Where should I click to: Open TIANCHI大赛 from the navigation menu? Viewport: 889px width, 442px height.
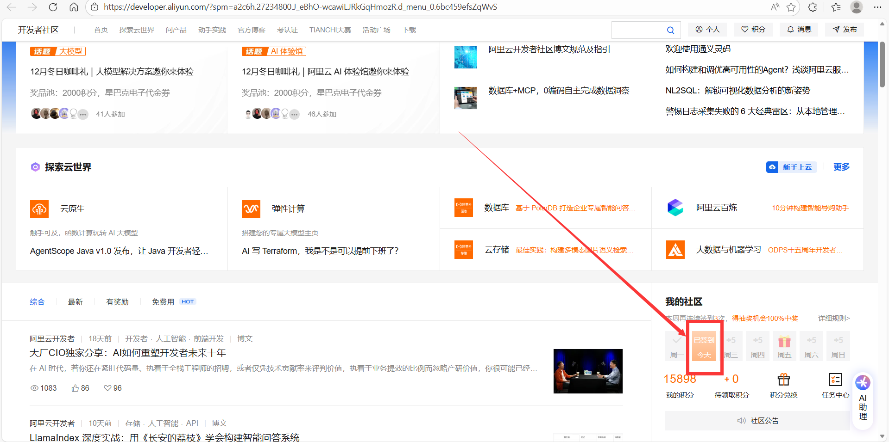(x=329, y=30)
